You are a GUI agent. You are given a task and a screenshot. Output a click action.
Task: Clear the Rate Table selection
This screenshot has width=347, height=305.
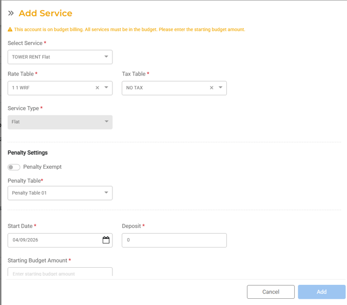pyautogui.click(x=97, y=88)
